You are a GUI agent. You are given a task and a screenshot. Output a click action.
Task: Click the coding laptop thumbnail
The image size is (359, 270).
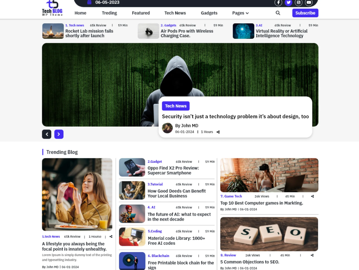(x=132, y=237)
